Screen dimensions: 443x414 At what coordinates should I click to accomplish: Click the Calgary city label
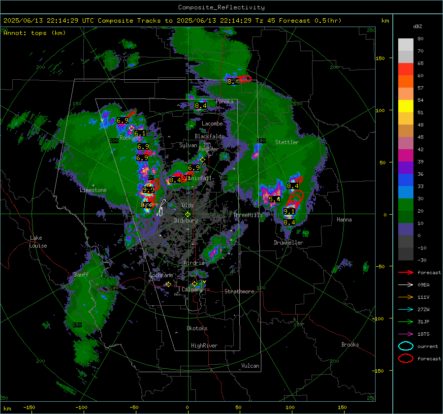[x=192, y=289]
